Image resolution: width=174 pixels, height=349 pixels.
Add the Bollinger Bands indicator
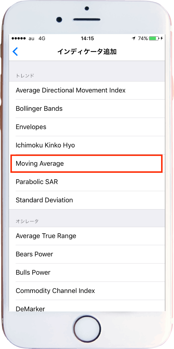(39, 109)
